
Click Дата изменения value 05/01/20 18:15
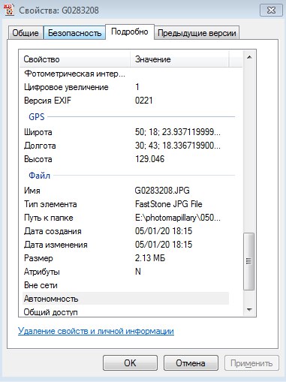click(164, 245)
